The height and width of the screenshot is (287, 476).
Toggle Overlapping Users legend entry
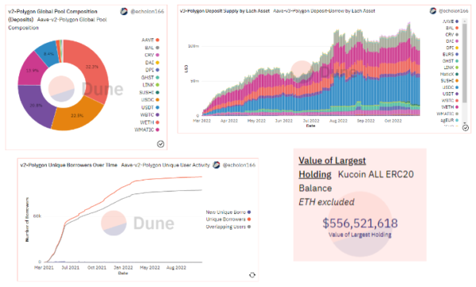click(x=228, y=227)
